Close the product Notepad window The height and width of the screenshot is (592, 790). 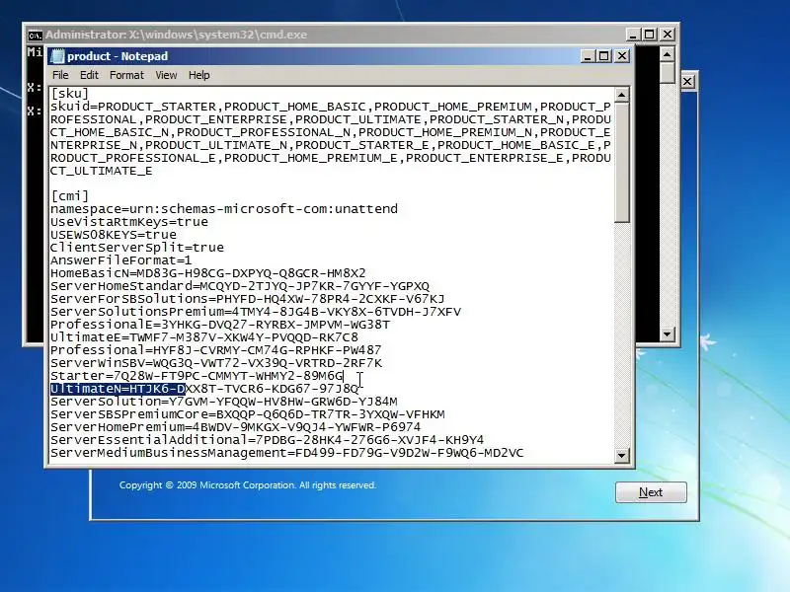click(x=622, y=56)
